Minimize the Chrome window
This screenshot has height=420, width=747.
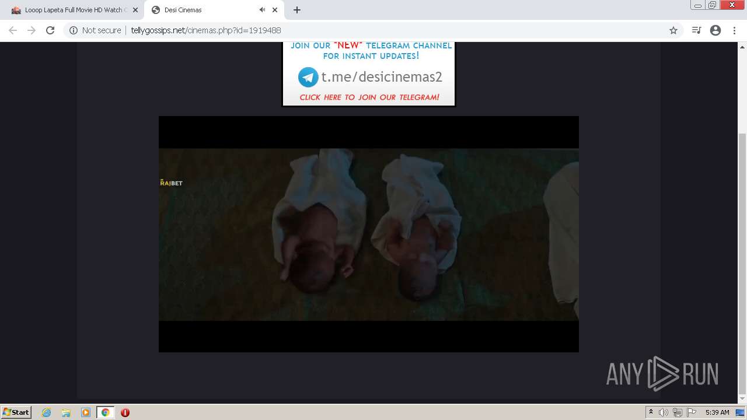(698, 5)
